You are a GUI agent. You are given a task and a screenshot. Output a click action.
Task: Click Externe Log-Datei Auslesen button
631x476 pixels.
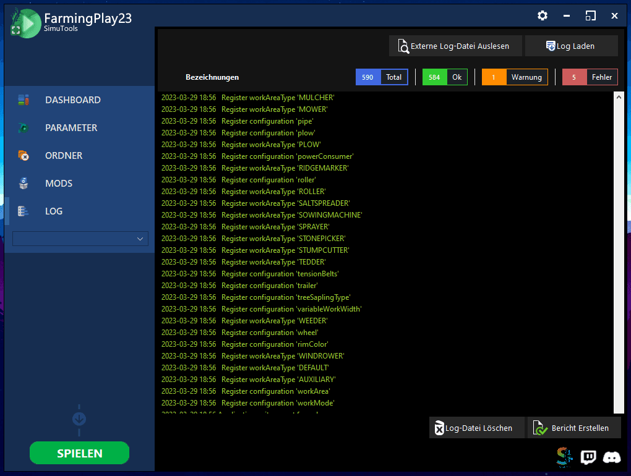pos(455,46)
